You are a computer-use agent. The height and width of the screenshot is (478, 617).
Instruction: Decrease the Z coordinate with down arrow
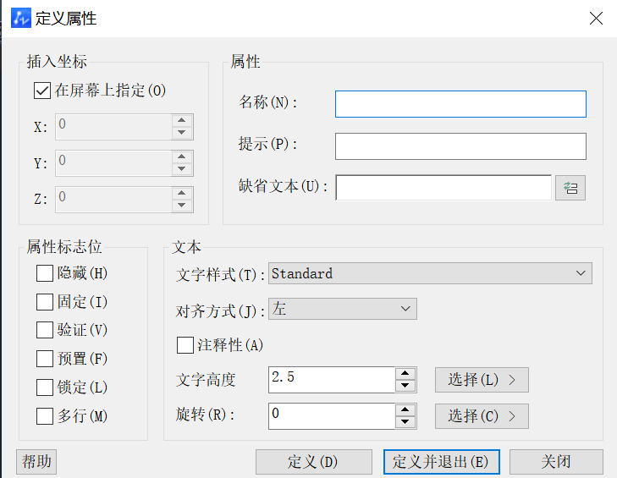(x=182, y=206)
